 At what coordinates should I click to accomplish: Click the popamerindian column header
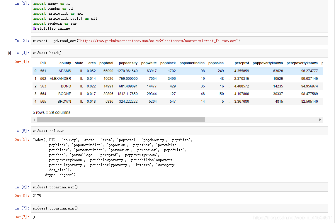click(192, 63)
